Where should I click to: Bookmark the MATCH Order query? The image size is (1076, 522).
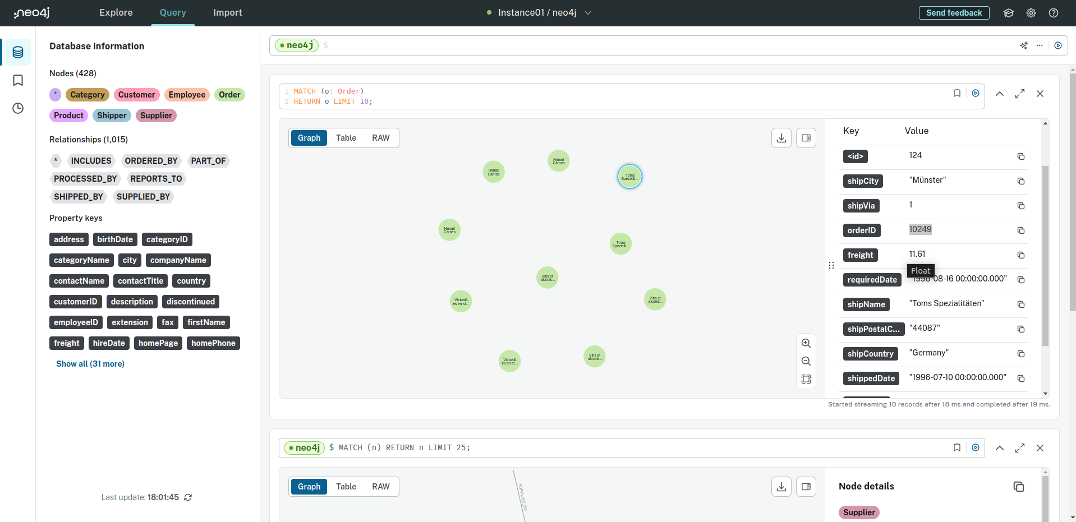click(x=957, y=94)
